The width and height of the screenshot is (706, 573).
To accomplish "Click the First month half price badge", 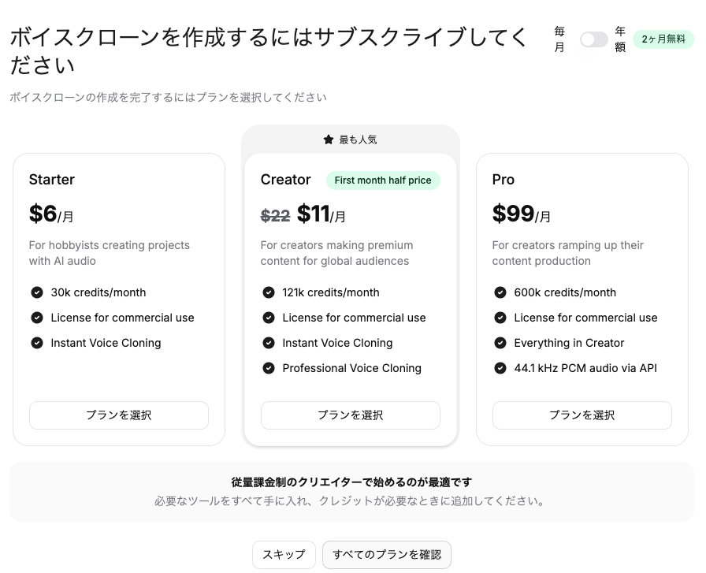I will (383, 180).
